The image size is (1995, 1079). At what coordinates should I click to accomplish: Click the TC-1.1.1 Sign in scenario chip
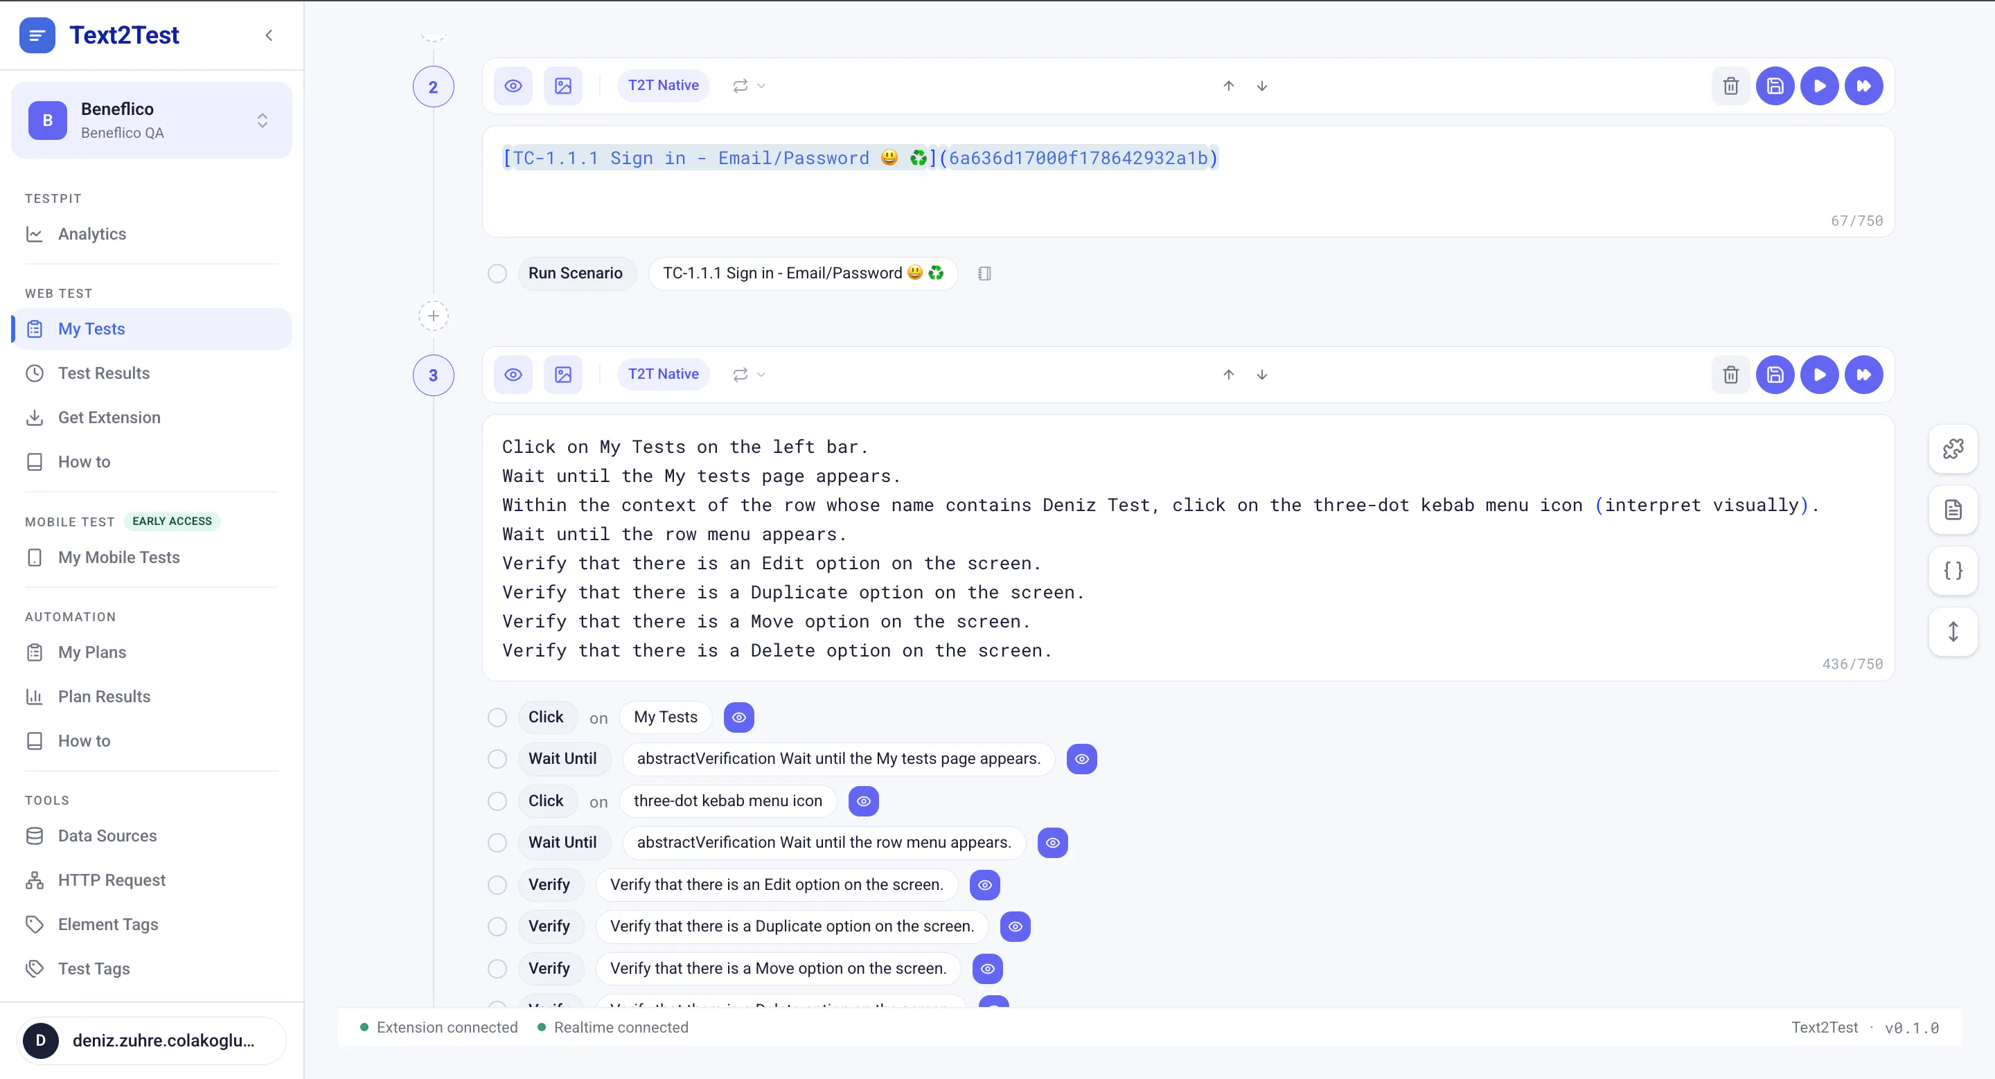click(x=803, y=274)
